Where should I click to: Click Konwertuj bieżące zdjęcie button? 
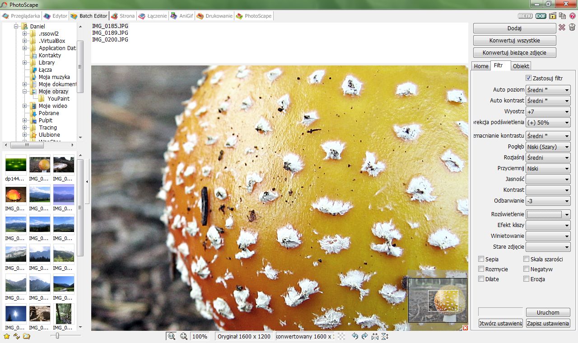(x=514, y=52)
